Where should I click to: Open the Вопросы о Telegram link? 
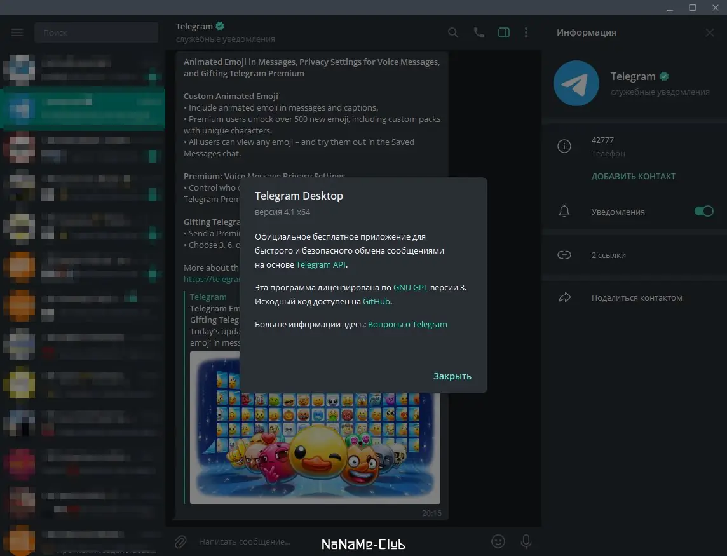(x=407, y=324)
